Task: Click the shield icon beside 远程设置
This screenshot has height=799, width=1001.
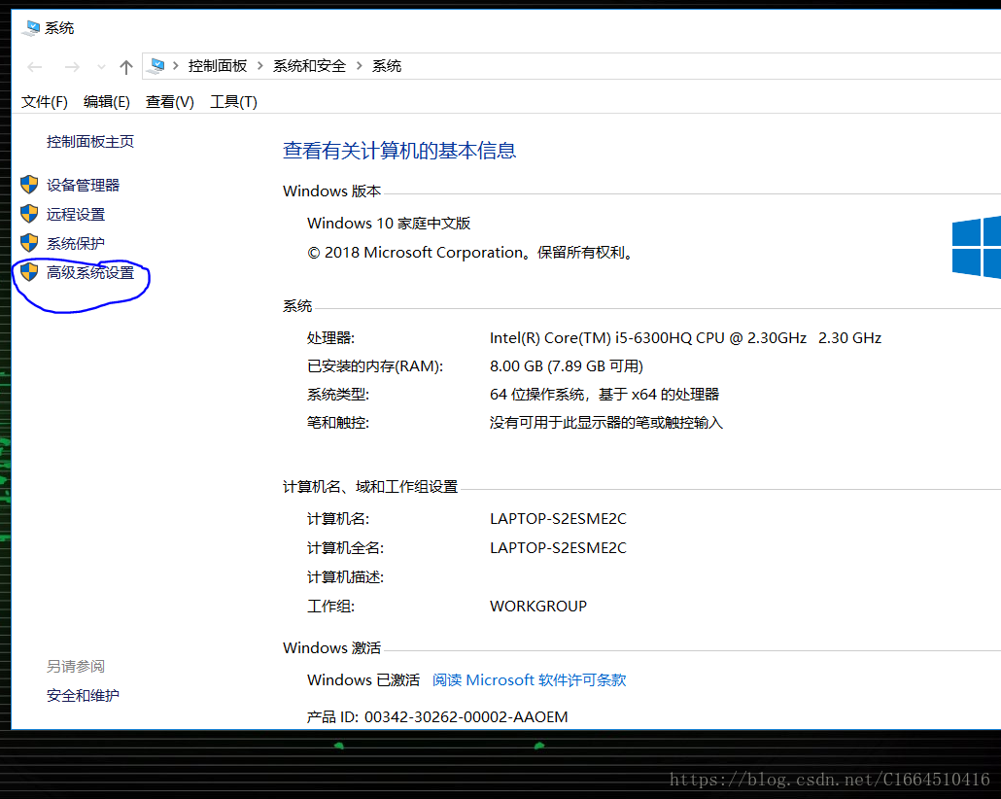Action: pos(29,214)
